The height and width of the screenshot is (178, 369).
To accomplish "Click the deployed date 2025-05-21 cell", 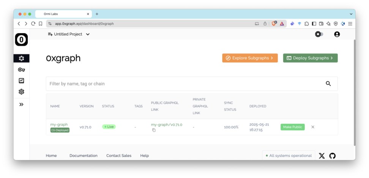I will (x=259, y=127).
